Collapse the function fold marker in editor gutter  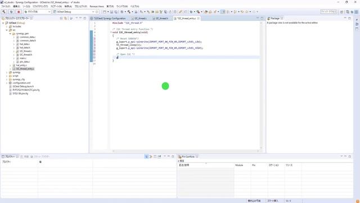tap(111, 33)
